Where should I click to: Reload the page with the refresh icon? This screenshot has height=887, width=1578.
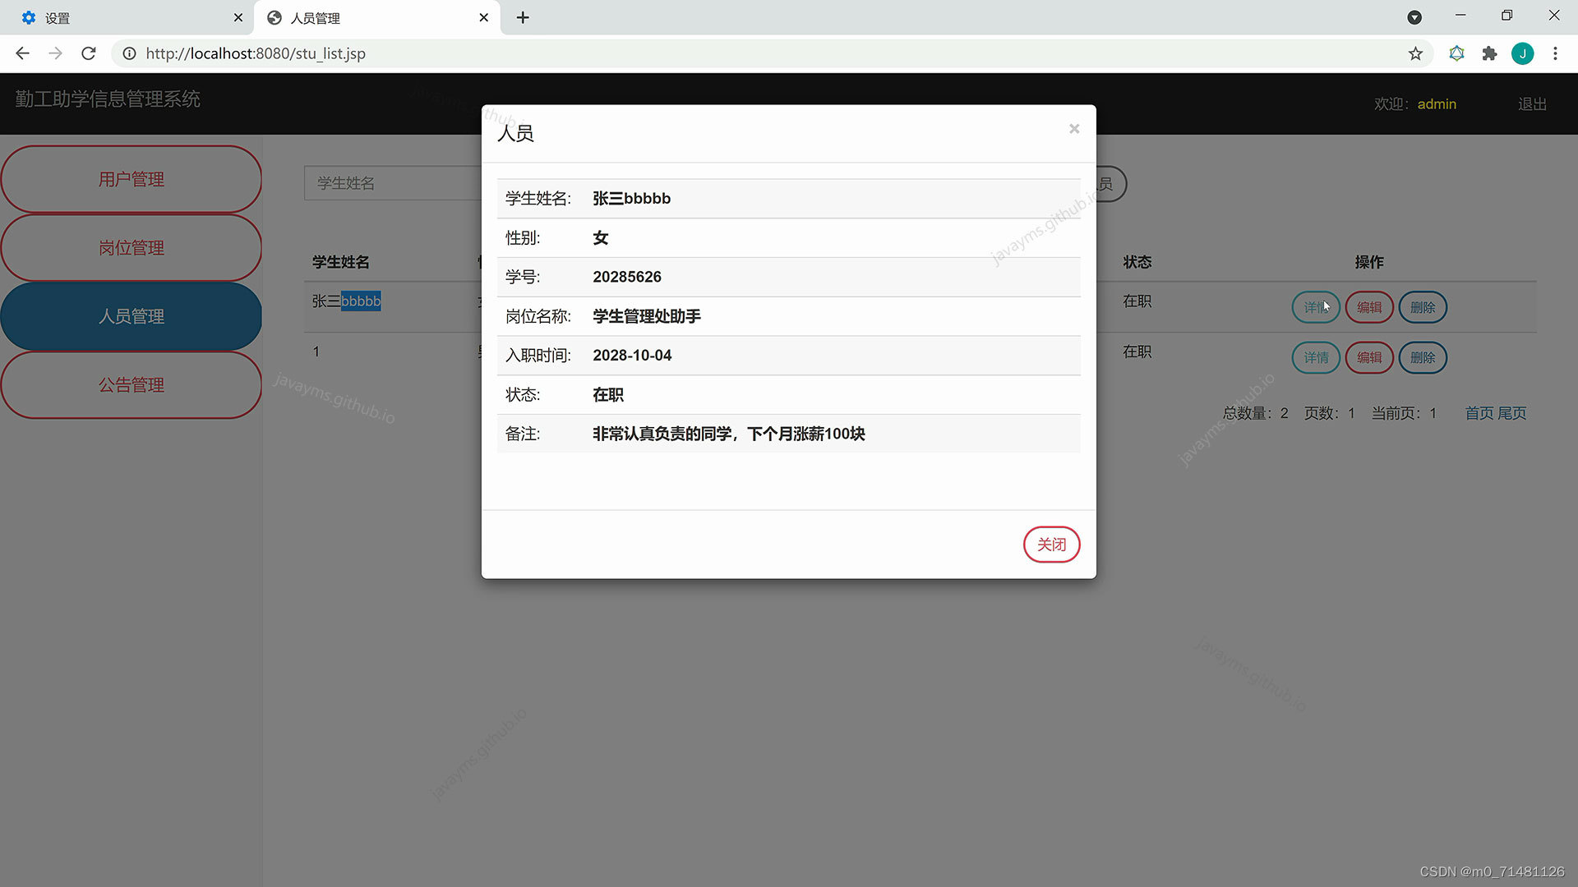coord(89,53)
